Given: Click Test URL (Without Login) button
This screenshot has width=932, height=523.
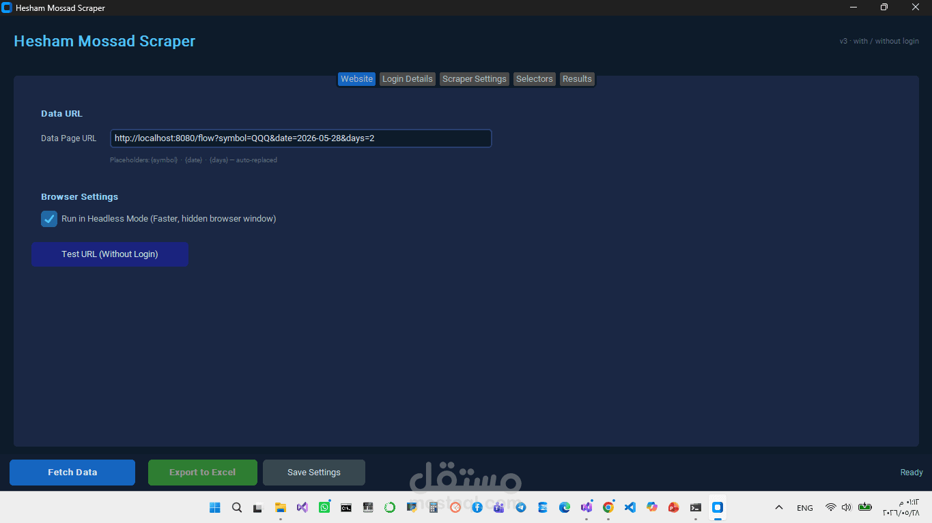Looking at the screenshot, I should tap(110, 254).
